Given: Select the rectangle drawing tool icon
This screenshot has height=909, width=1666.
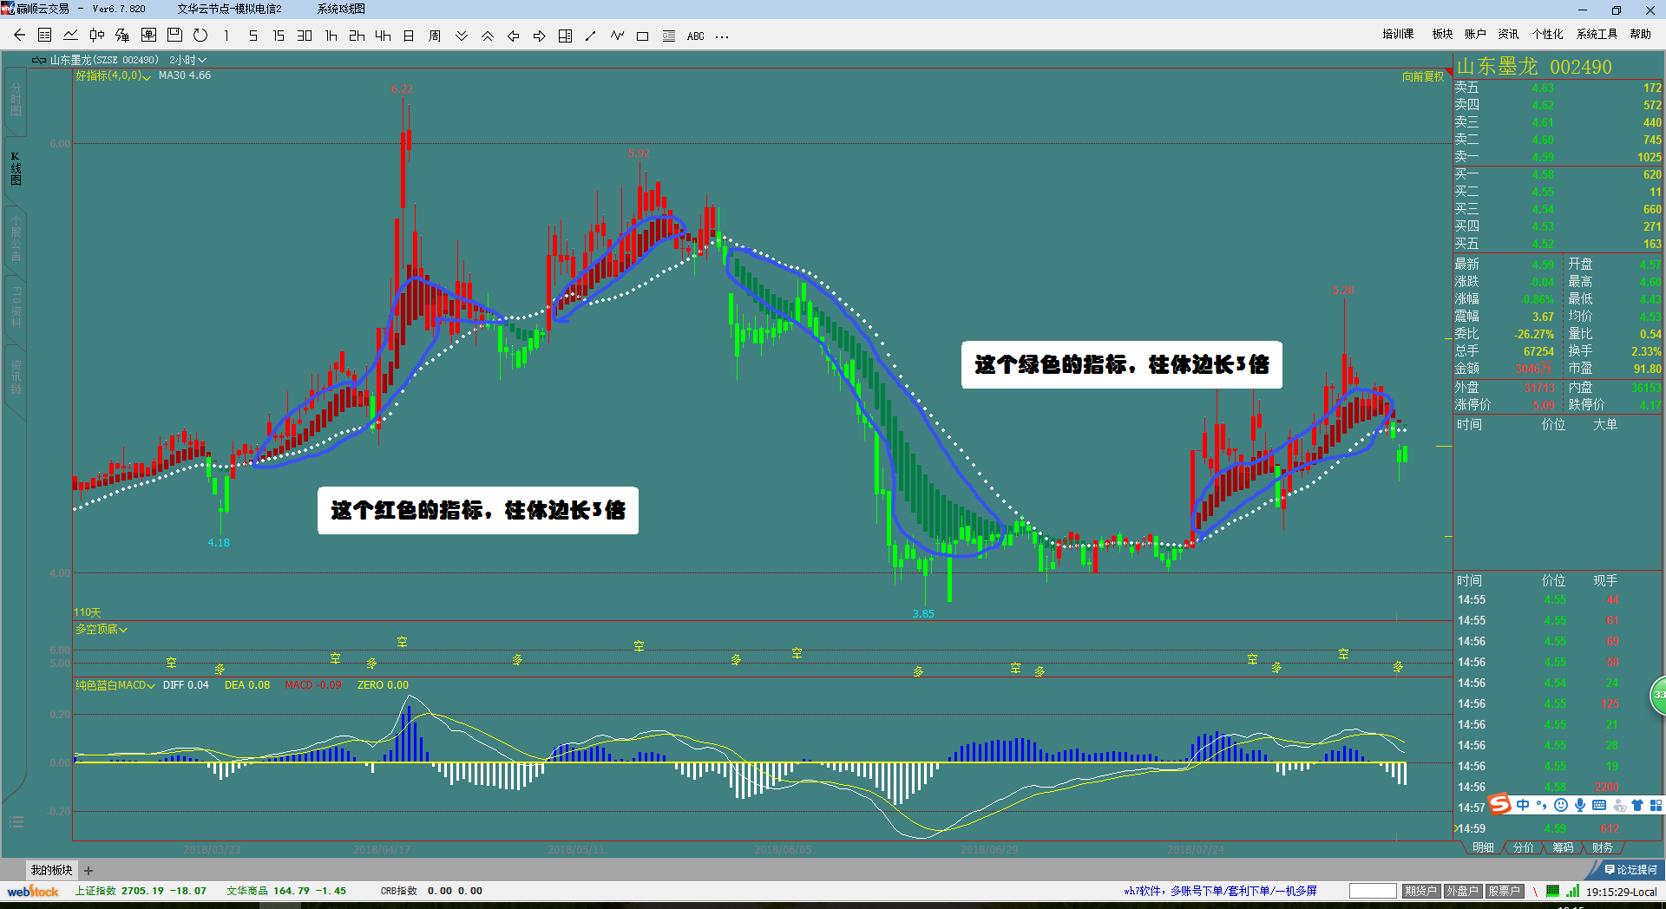Looking at the screenshot, I should click(x=642, y=36).
